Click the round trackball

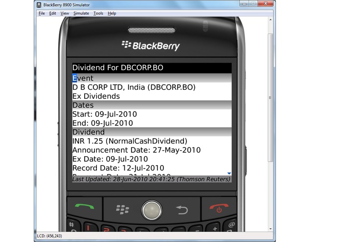pyautogui.click(x=152, y=210)
